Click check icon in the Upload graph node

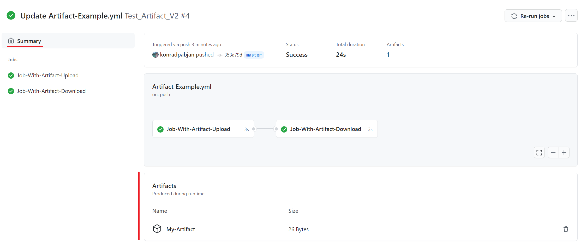pyautogui.click(x=160, y=129)
